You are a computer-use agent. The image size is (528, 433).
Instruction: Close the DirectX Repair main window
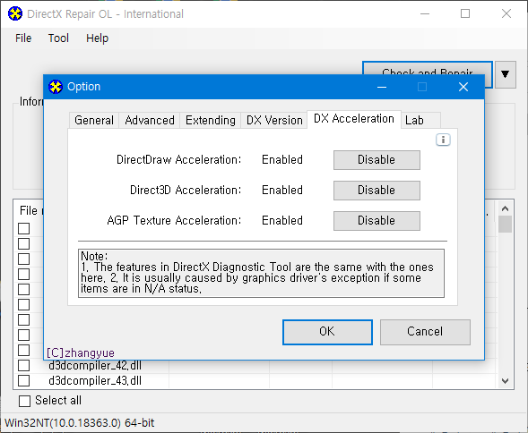(506, 13)
